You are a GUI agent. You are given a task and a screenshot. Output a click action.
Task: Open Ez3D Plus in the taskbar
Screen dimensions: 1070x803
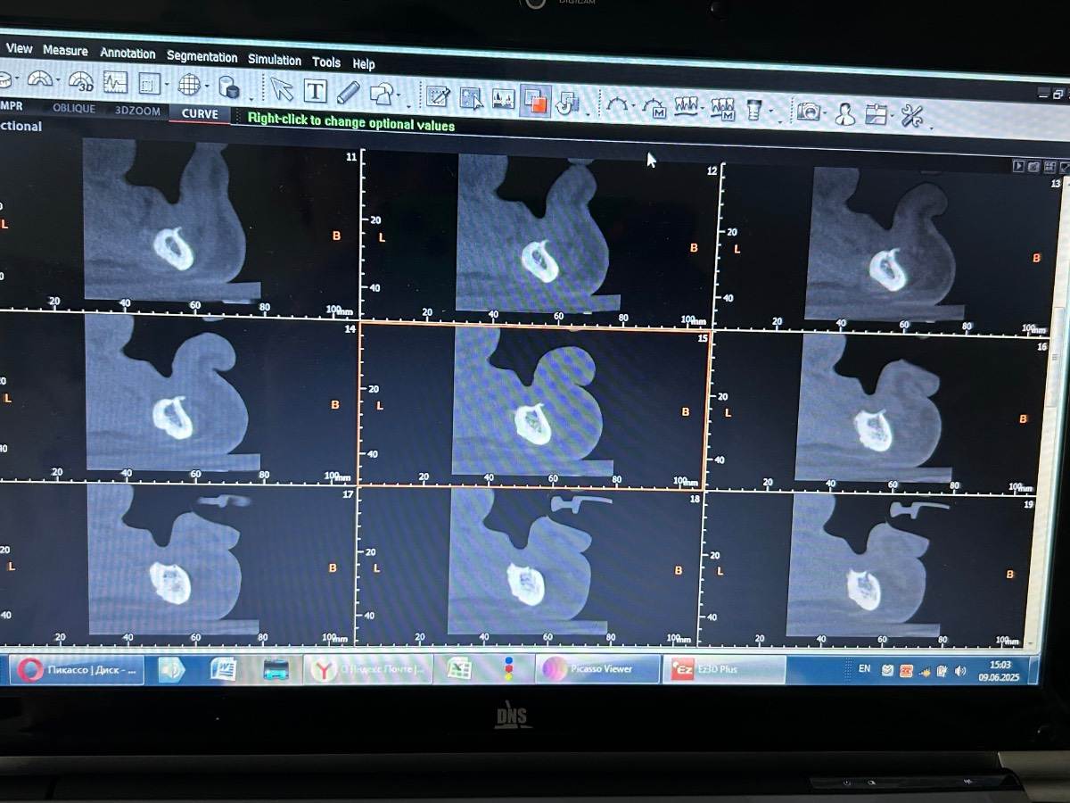[x=723, y=669]
